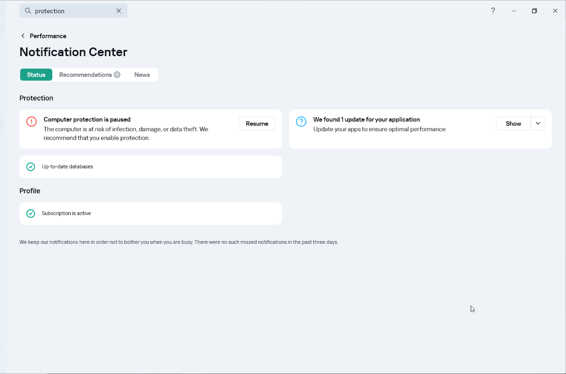Click the Recommendations count badge
566x374 pixels.
coord(117,75)
